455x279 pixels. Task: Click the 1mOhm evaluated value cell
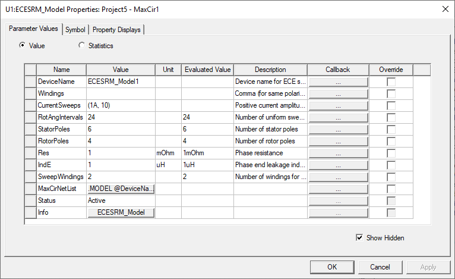[x=207, y=153]
